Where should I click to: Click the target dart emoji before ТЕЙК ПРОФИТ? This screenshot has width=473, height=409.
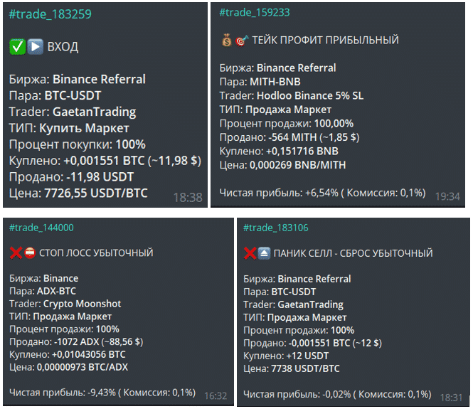(x=242, y=41)
